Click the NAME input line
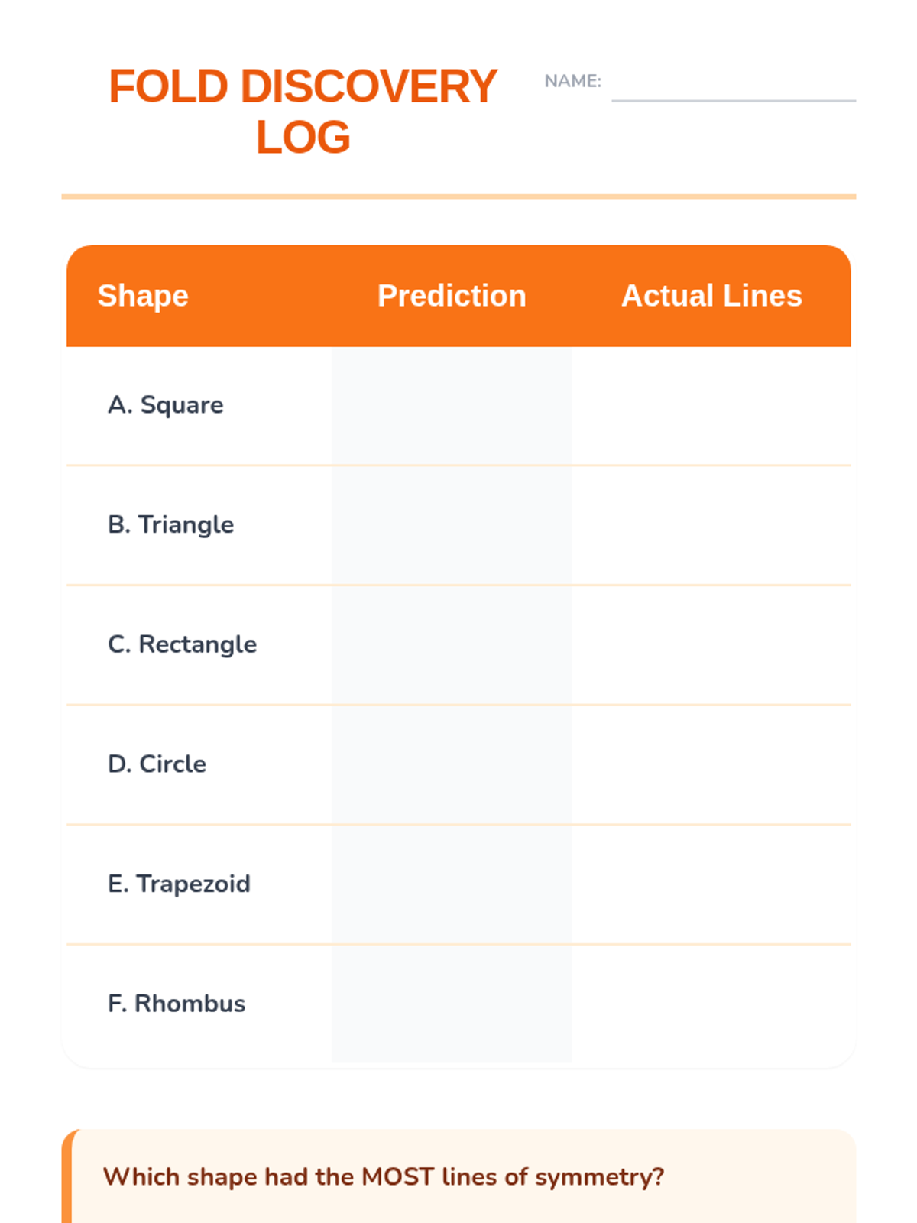 pos(734,86)
